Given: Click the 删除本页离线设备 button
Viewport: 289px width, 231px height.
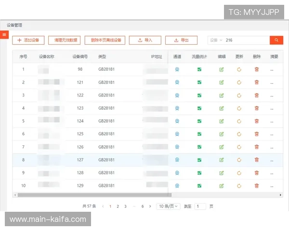Looking at the screenshot, I should click(105, 40).
